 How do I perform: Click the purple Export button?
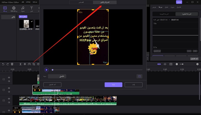(179, 2)
